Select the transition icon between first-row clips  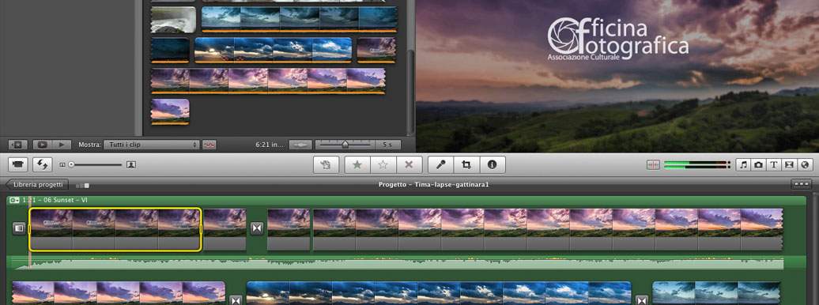click(x=256, y=228)
